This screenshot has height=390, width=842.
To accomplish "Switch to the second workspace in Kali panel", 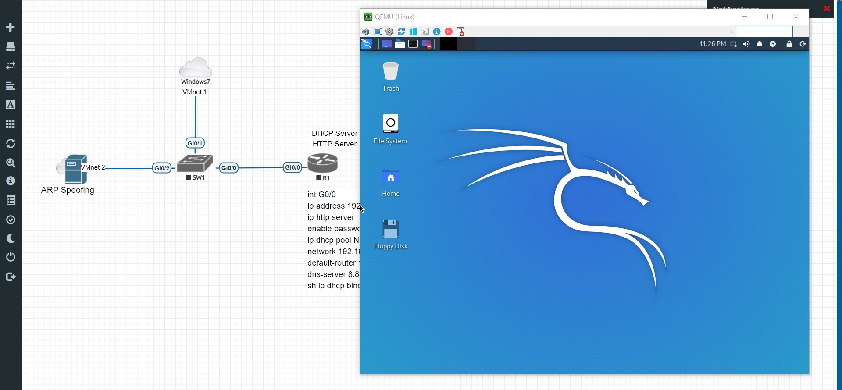I will tap(466, 44).
